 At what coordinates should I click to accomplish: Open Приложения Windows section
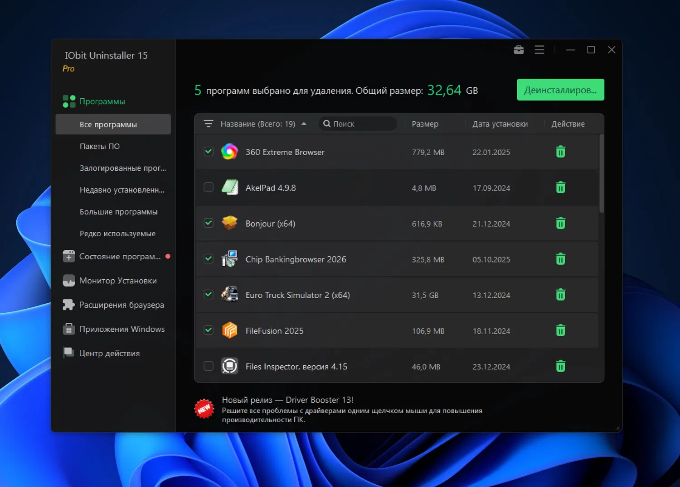click(x=113, y=329)
